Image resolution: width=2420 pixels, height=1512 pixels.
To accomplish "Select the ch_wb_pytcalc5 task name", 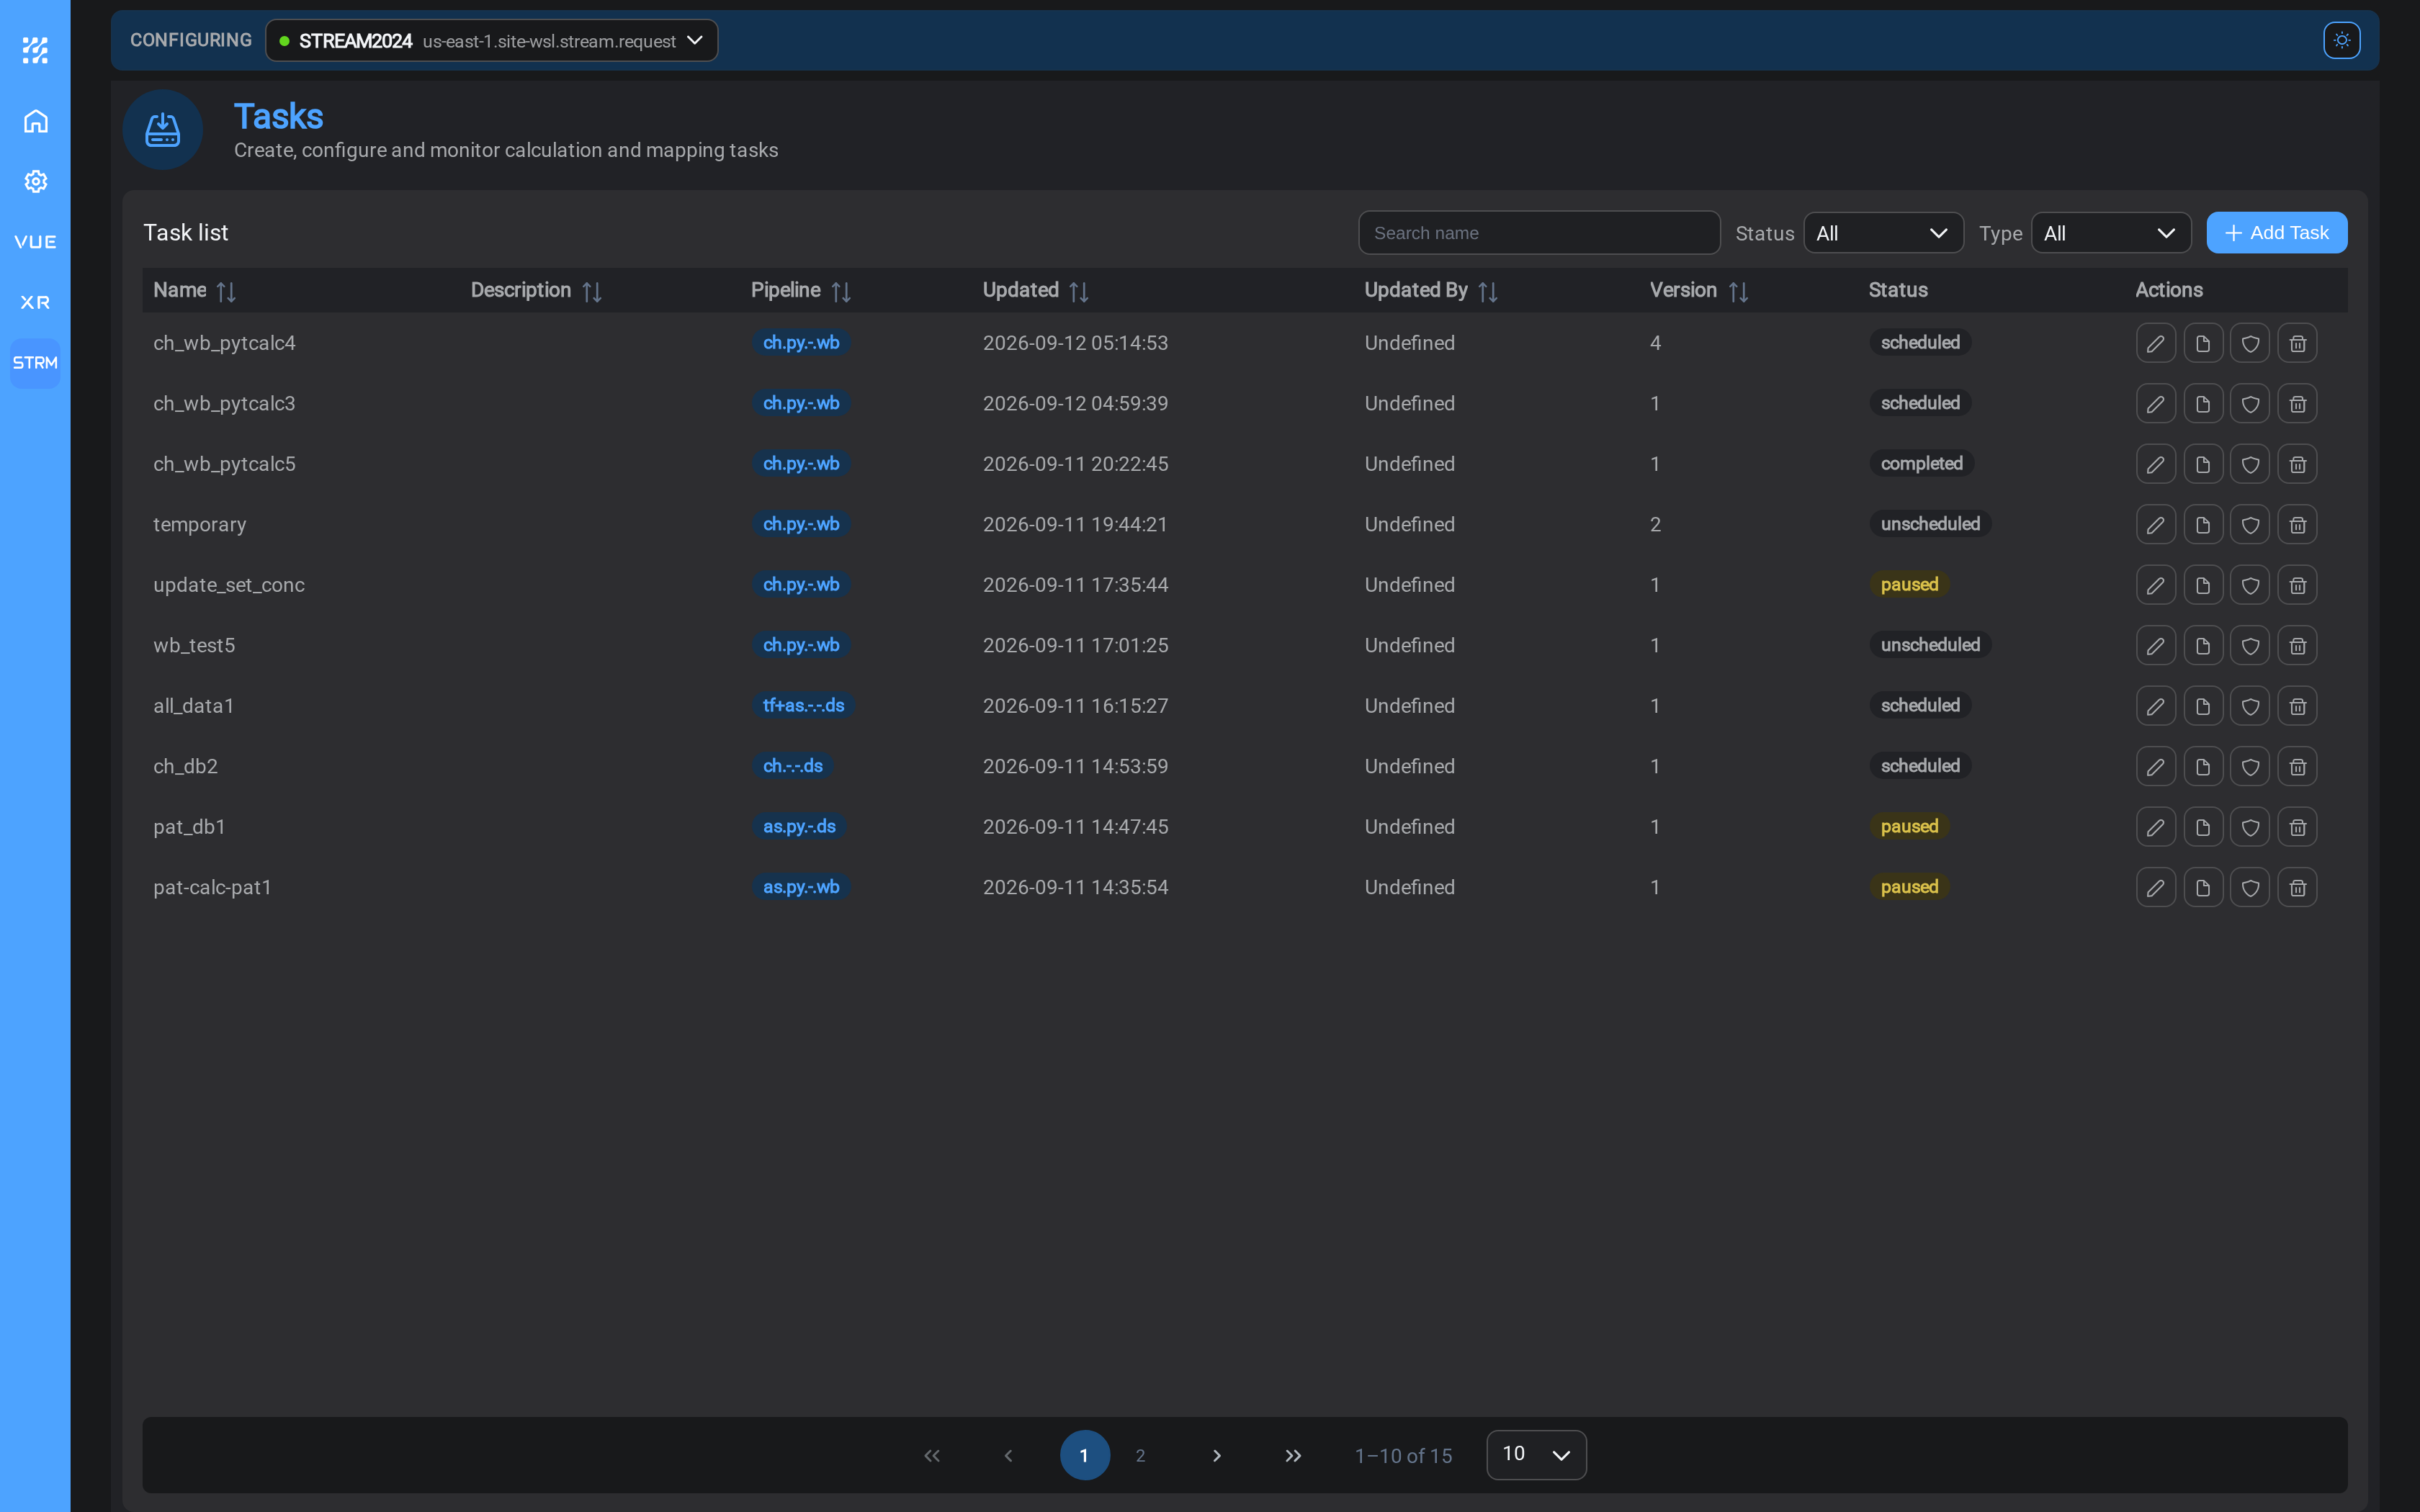I will tap(224, 464).
